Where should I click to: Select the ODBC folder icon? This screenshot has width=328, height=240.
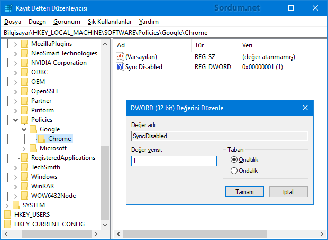point(24,72)
